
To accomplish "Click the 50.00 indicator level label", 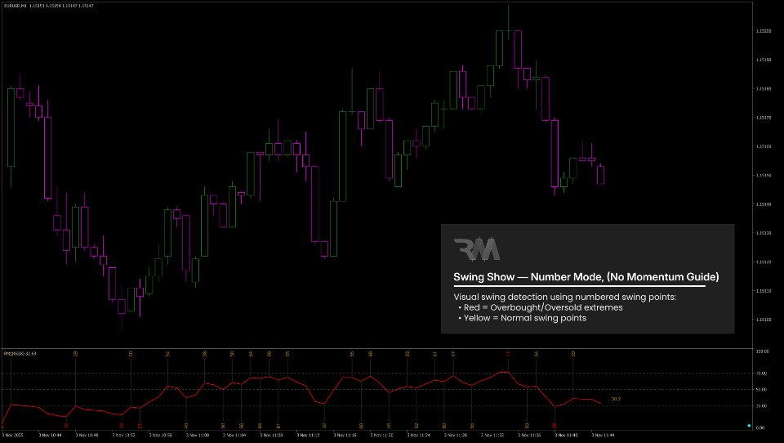I will click(x=761, y=389).
